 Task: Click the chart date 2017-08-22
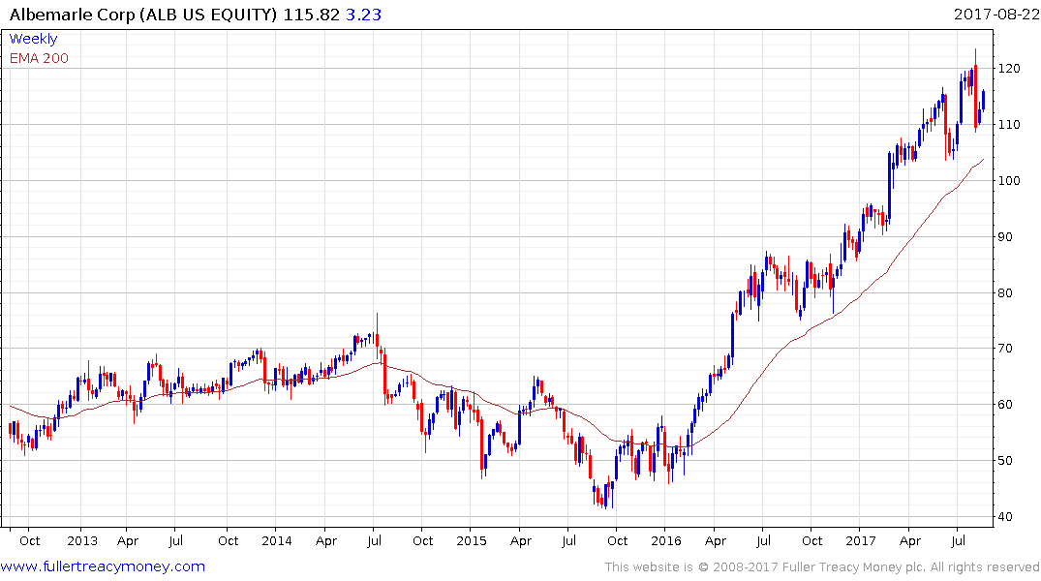tap(995, 15)
